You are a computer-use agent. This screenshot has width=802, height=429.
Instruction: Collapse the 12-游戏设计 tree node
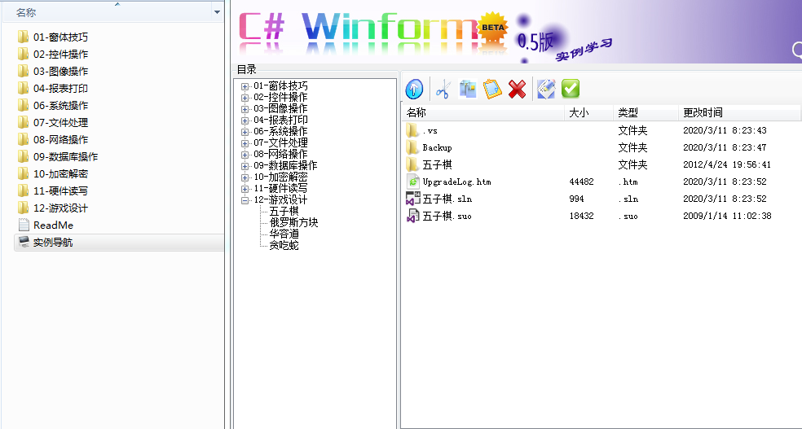pos(245,200)
